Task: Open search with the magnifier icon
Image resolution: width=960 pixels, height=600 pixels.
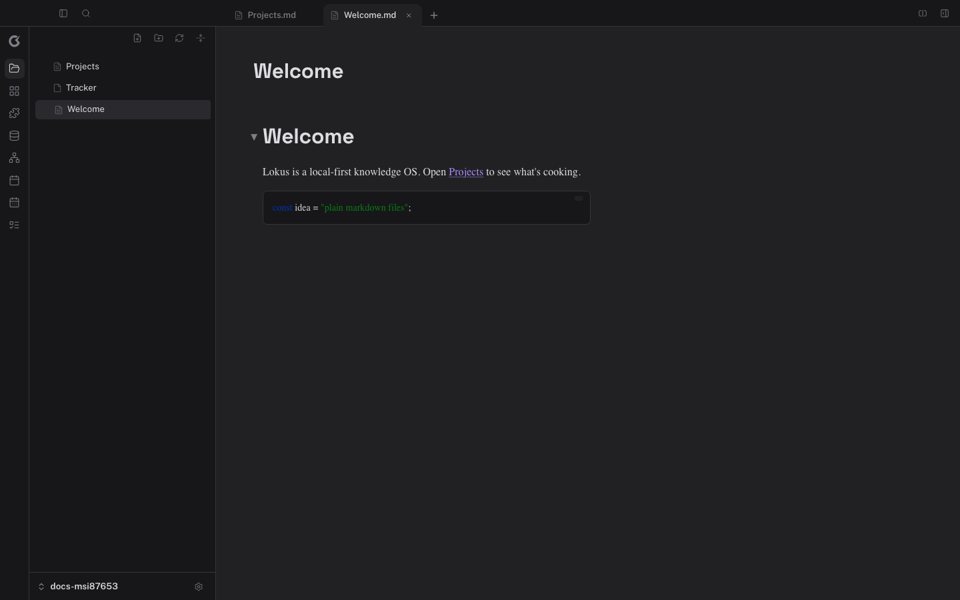Action: point(86,13)
